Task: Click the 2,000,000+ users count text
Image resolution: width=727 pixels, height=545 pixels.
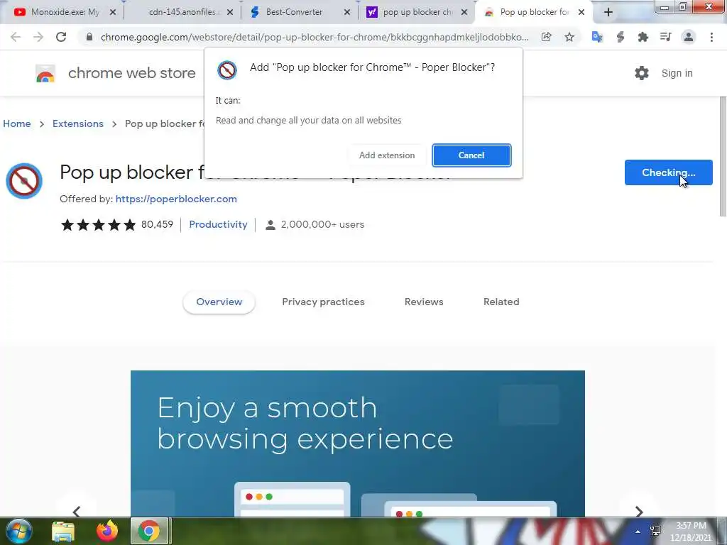Action: [322, 225]
